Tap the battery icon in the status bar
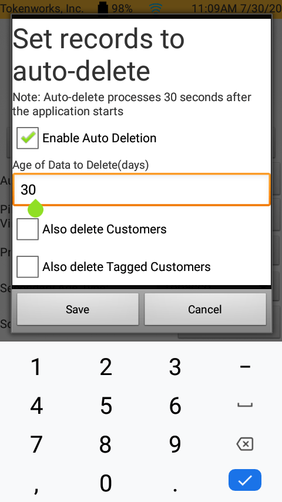This screenshot has height=502, width=282. click(103, 8)
